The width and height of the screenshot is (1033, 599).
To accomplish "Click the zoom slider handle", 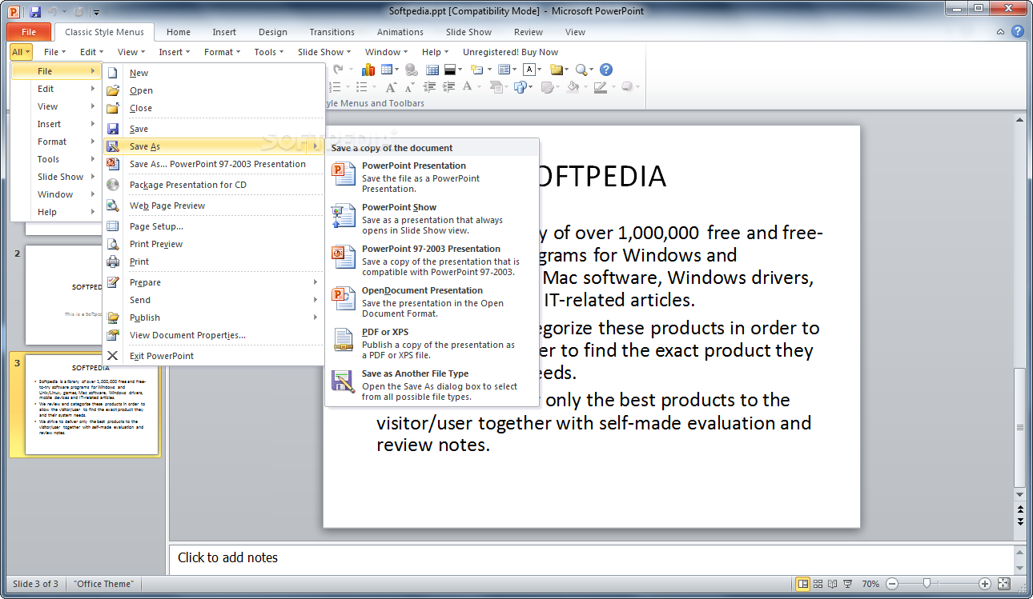I will point(927,584).
